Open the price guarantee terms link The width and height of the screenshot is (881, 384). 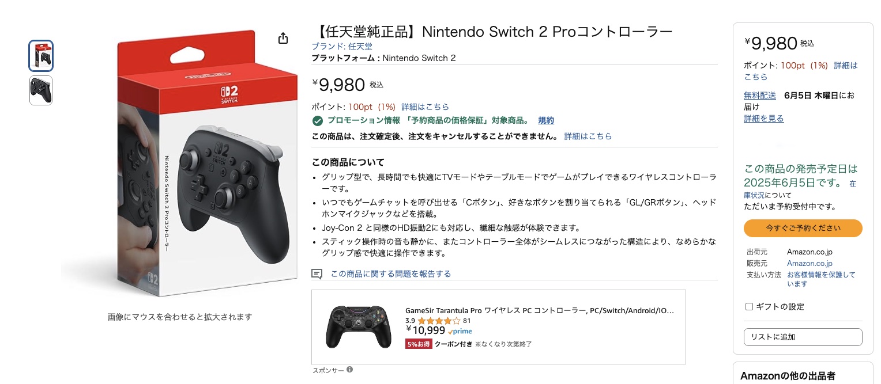tap(546, 120)
